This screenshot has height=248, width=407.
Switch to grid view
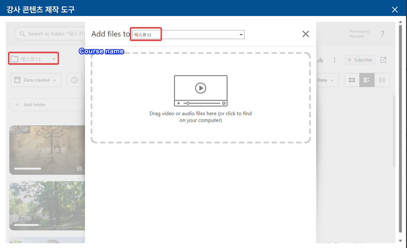pos(352,80)
